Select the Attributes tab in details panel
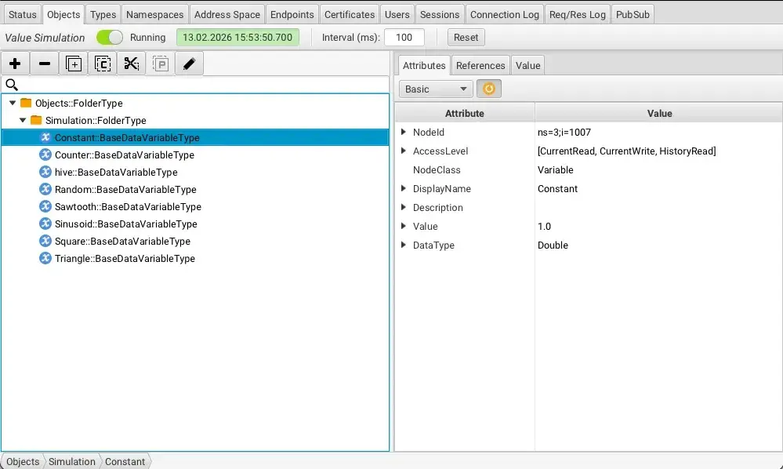The width and height of the screenshot is (783, 469). [x=424, y=65]
